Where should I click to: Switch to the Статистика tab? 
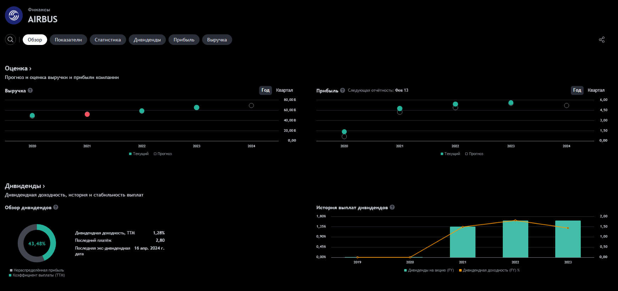click(108, 40)
